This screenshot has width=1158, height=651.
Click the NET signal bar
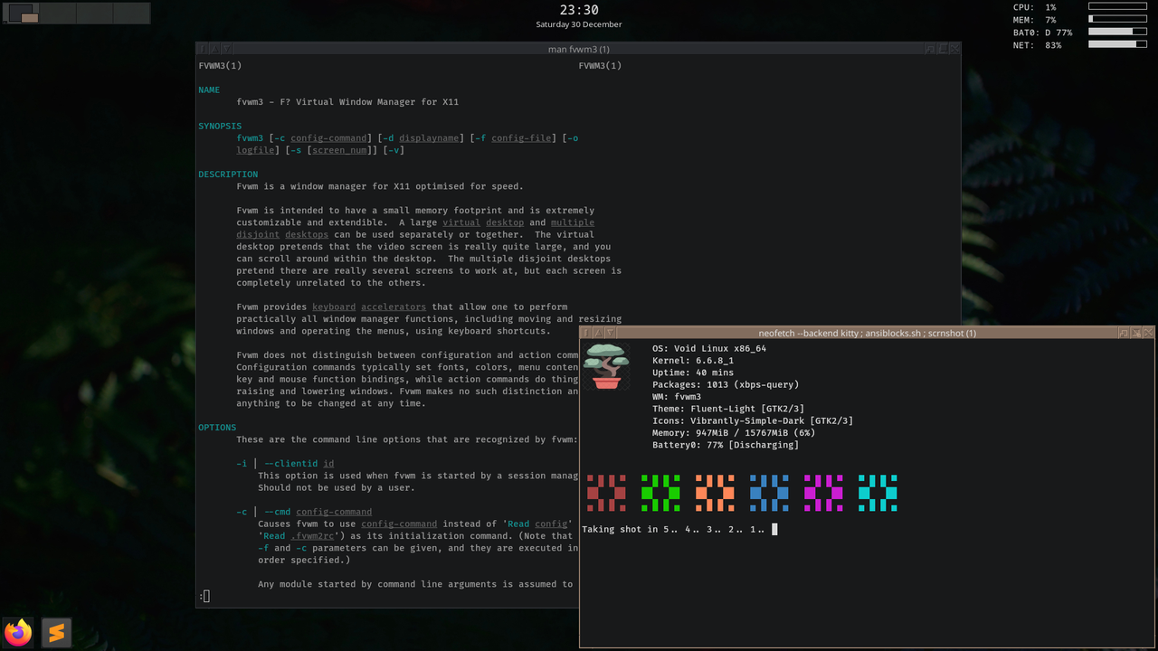pyautogui.click(x=1117, y=44)
